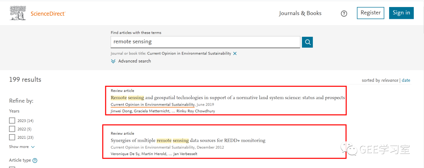
Task: Click the Register button
Action: pyautogui.click(x=370, y=13)
